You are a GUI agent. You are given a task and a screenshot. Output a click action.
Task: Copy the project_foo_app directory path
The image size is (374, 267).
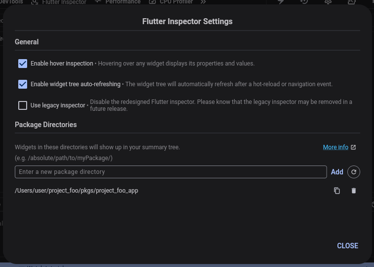click(x=337, y=191)
